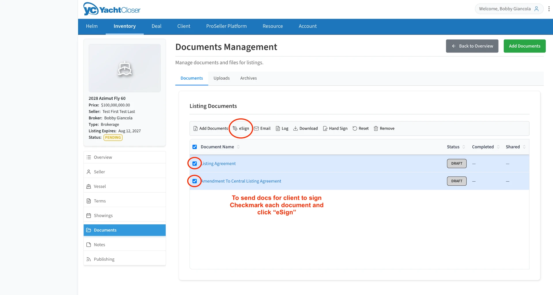This screenshot has width=553, height=295.
Task: Sort by Completed column arrows
Action: pyautogui.click(x=498, y=147)
